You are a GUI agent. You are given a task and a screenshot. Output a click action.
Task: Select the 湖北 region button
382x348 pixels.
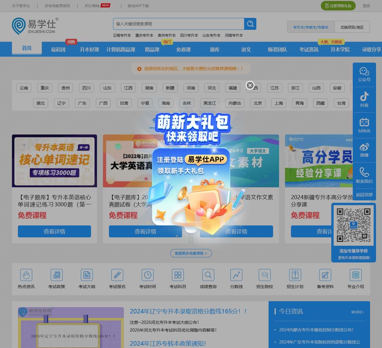(x=41, y=103)
